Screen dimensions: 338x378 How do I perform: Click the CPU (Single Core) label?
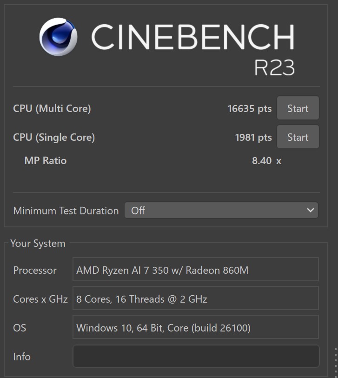click(x=54, y=138)
